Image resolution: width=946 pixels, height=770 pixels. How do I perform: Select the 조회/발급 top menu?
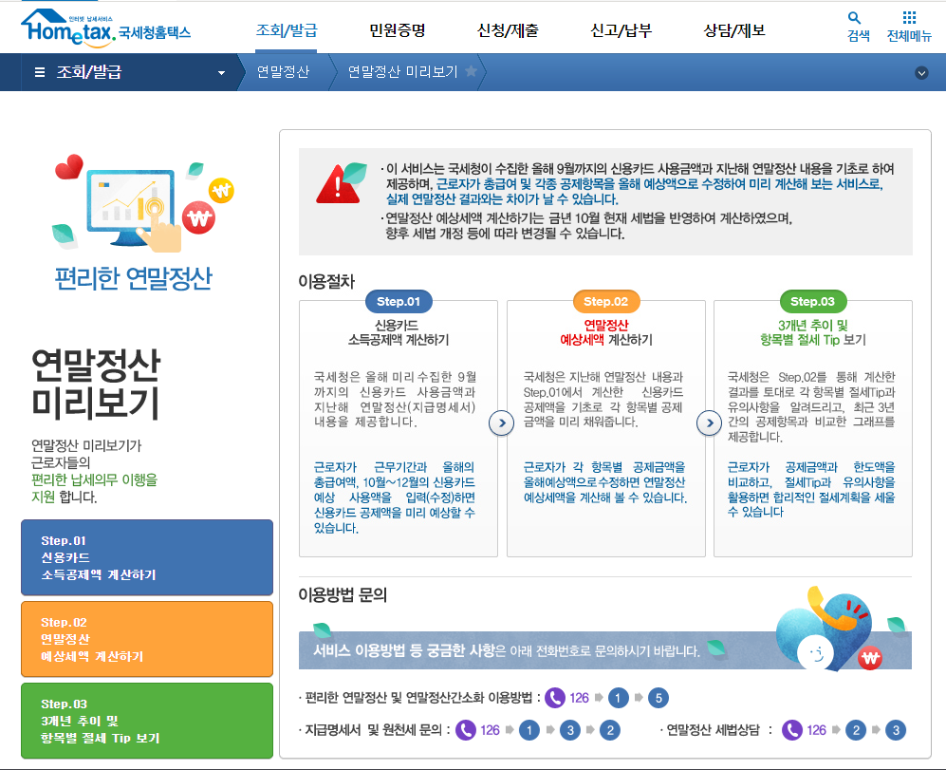(x=287, y=30)
